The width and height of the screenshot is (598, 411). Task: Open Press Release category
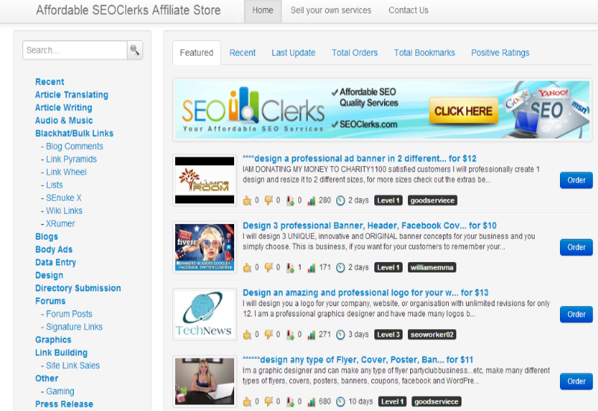pyautogui.click(x=64, y=404)
